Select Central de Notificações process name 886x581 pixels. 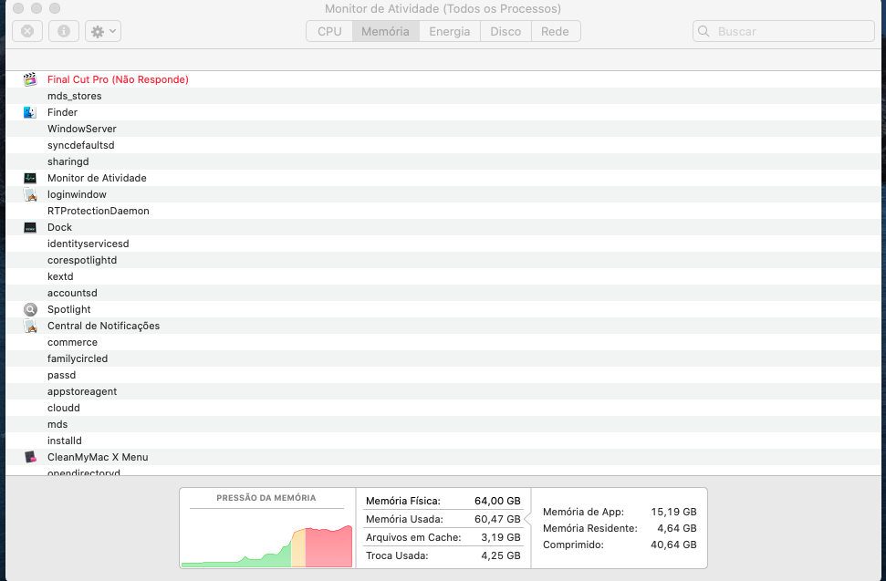[x=103, y=326]
